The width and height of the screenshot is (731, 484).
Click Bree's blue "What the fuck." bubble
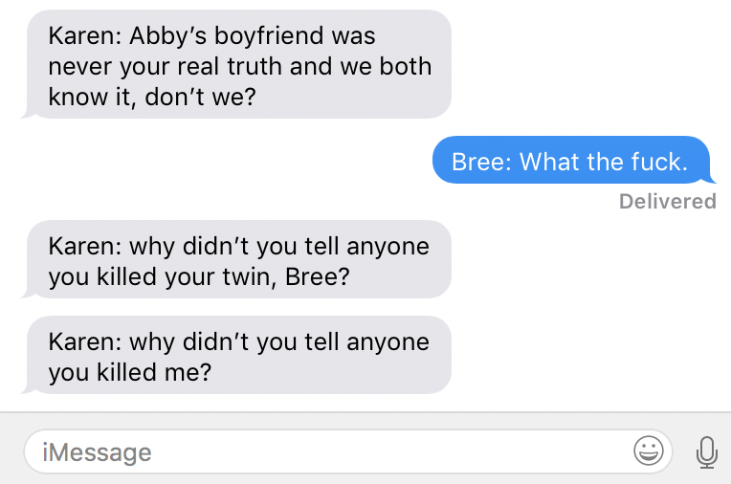point(574,161)
